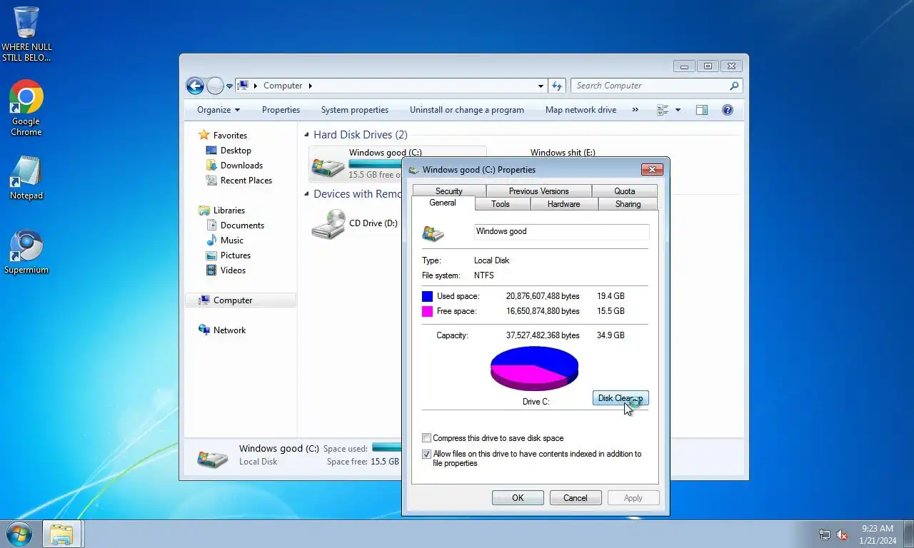Screen dimensions: 914x548
Task: Open the Recycle Bin desktop icon
Action: tap(26, 34)
